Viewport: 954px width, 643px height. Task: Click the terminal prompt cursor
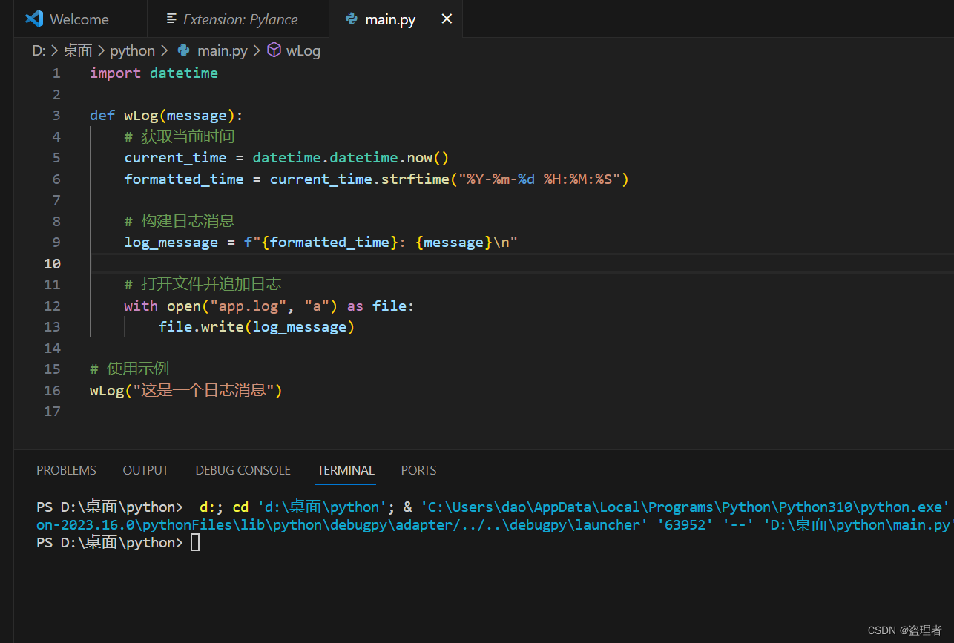(195, 543)
